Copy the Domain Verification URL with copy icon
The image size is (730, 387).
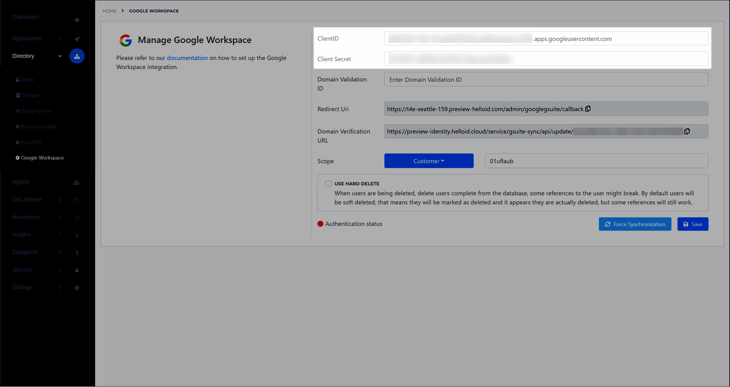pos(687,131)
